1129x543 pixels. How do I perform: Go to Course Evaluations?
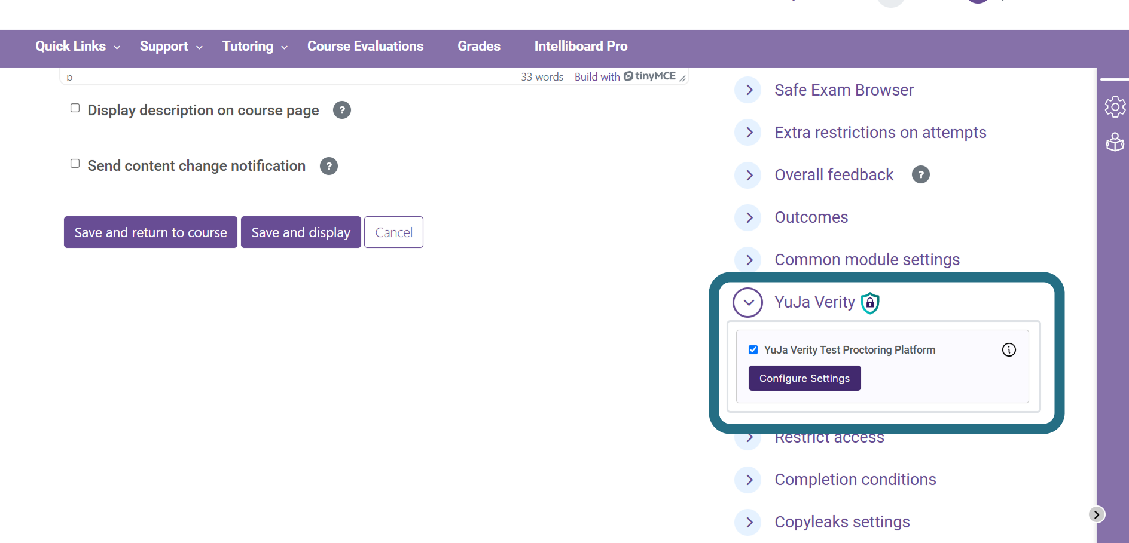coord(365,46)
